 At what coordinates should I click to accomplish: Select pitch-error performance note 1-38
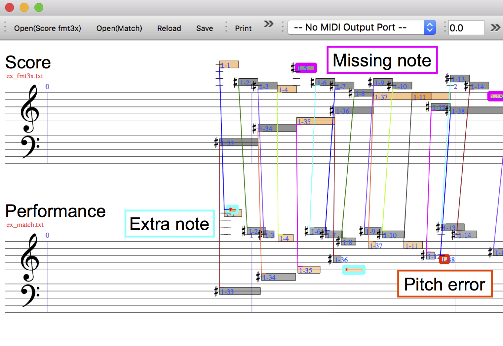click(x=445, y=259)
